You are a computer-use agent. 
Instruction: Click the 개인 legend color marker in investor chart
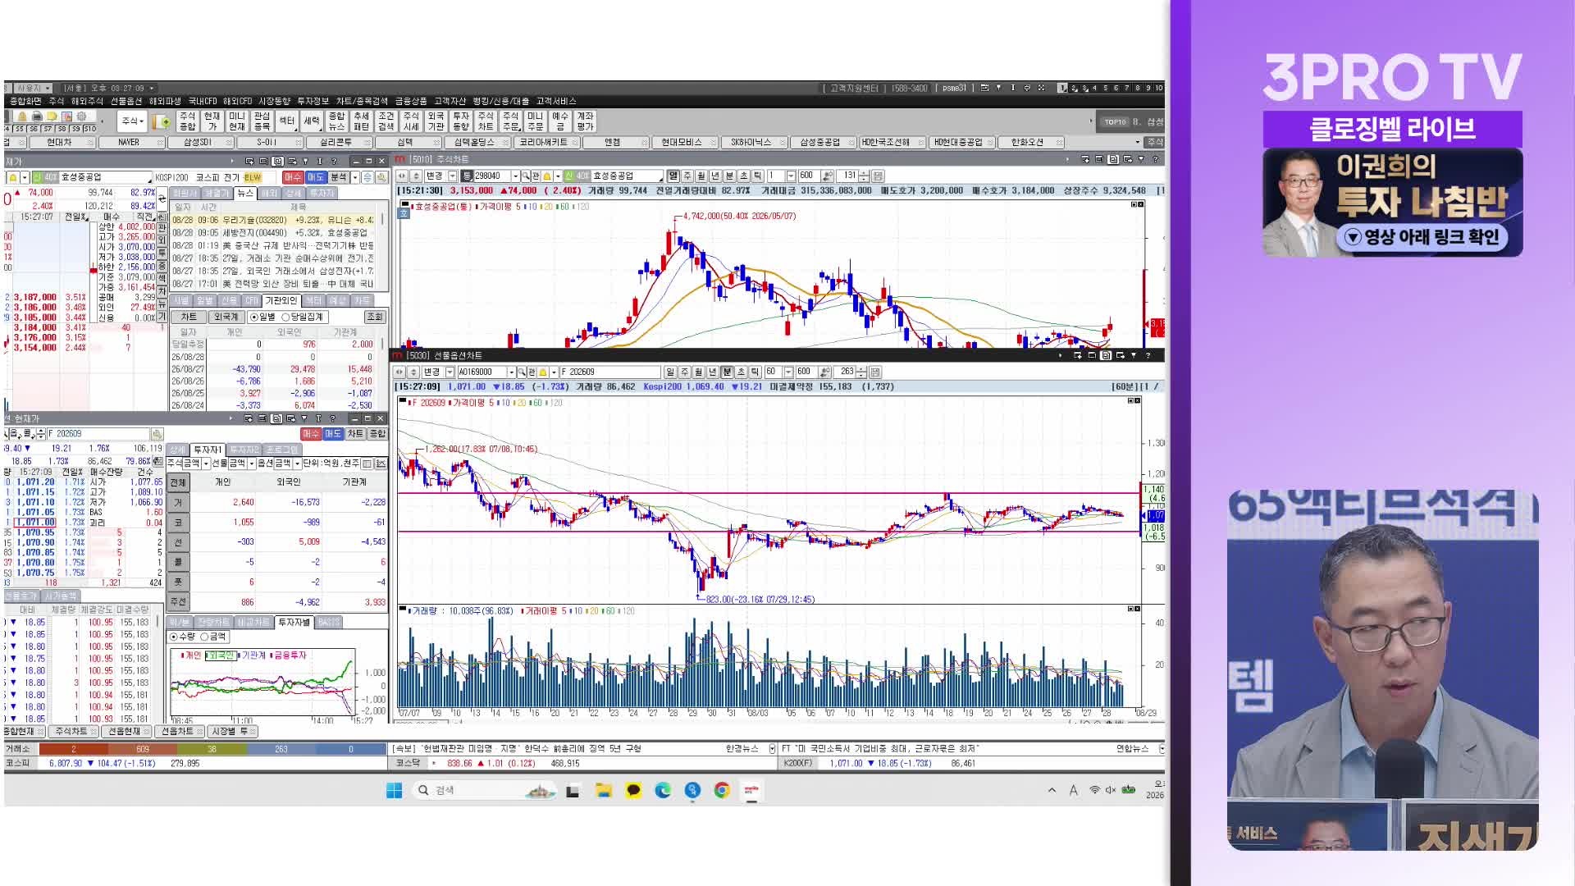coord(182,655)
